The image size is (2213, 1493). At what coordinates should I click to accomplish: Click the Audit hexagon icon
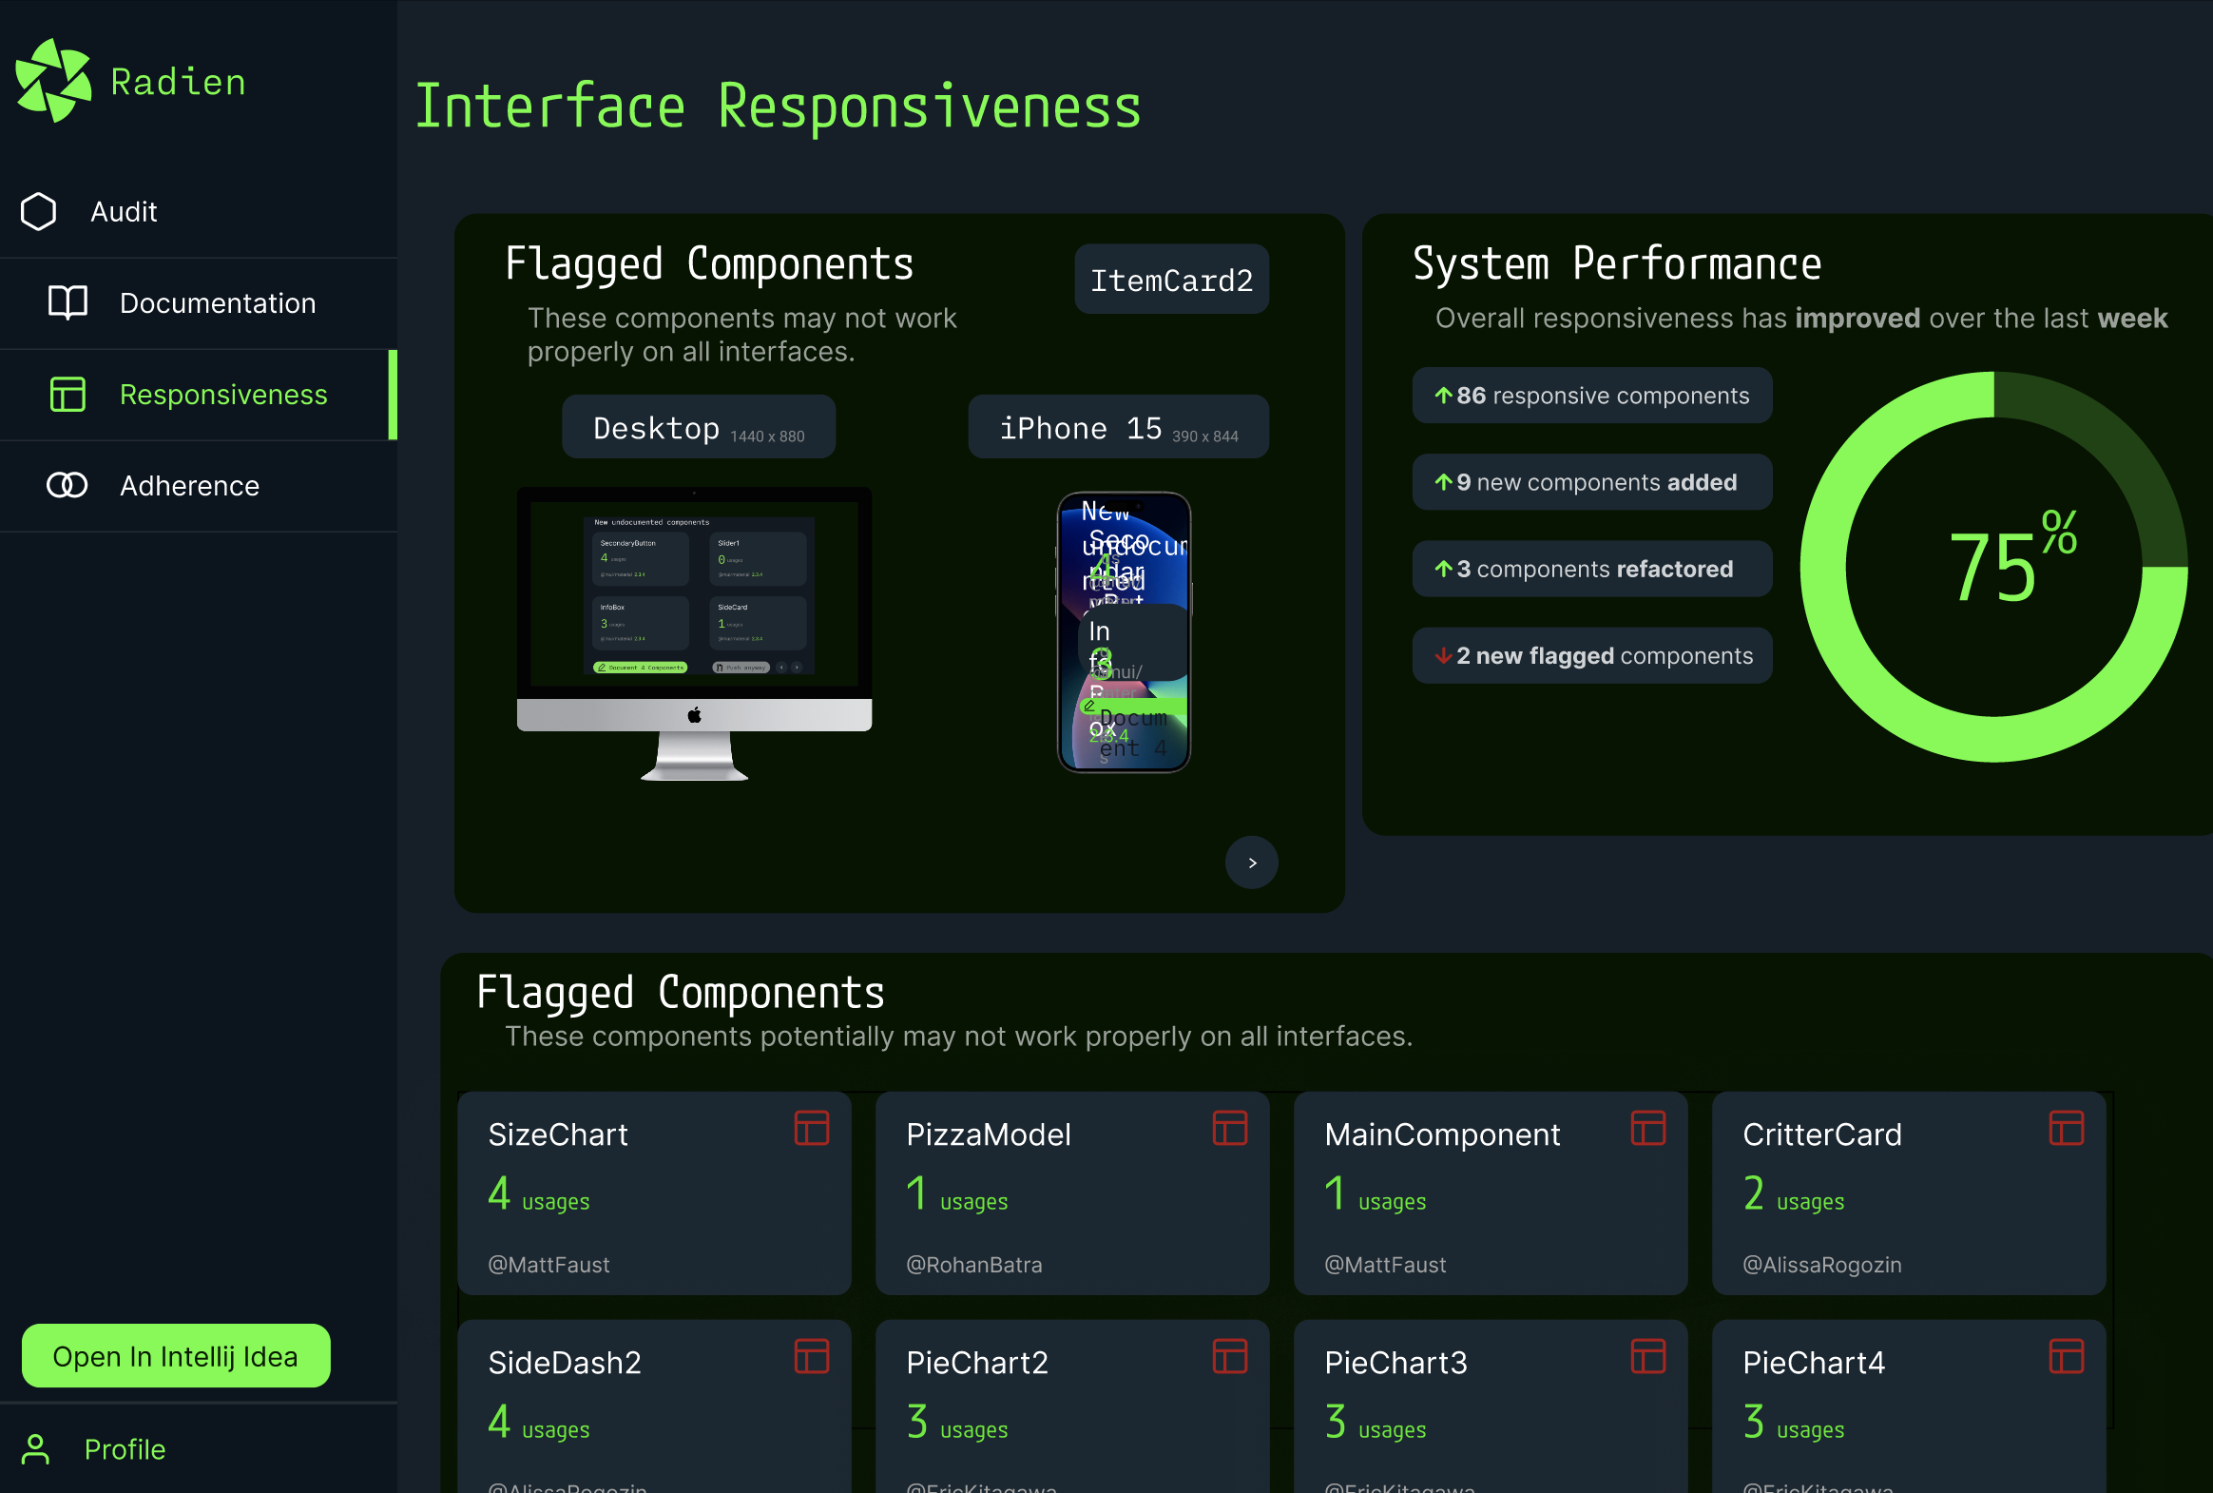[x=39, y=211]
